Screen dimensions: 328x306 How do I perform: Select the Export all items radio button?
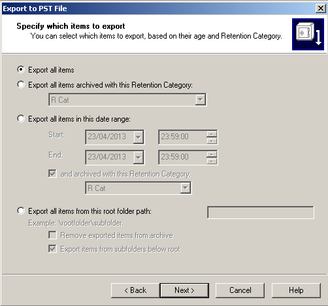(x=21, y=69)
